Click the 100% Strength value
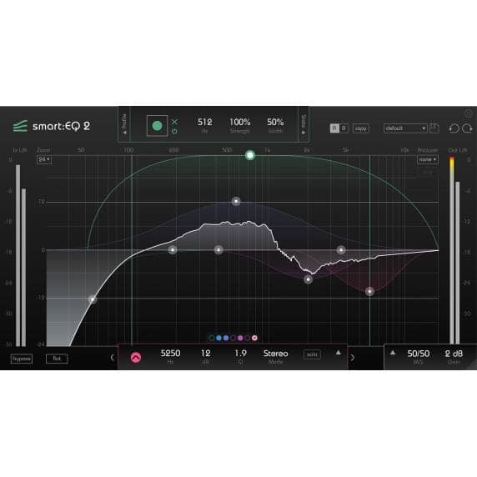 240,123
